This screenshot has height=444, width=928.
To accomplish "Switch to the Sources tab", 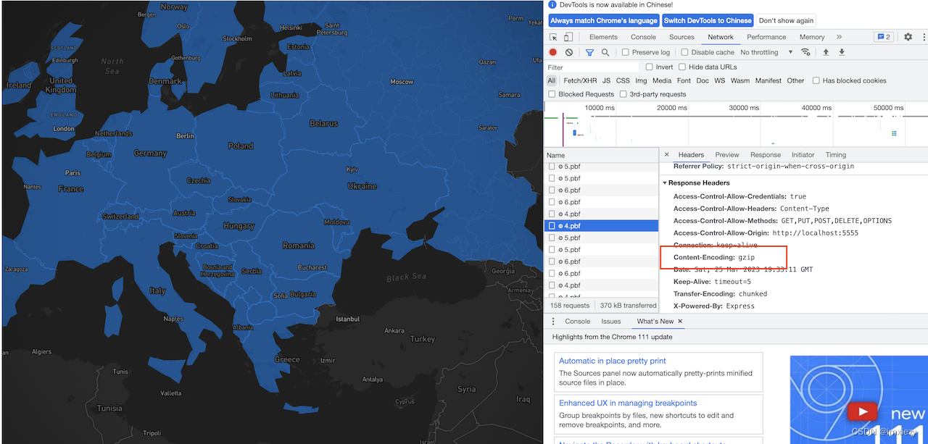I will (x=681, y=37).
